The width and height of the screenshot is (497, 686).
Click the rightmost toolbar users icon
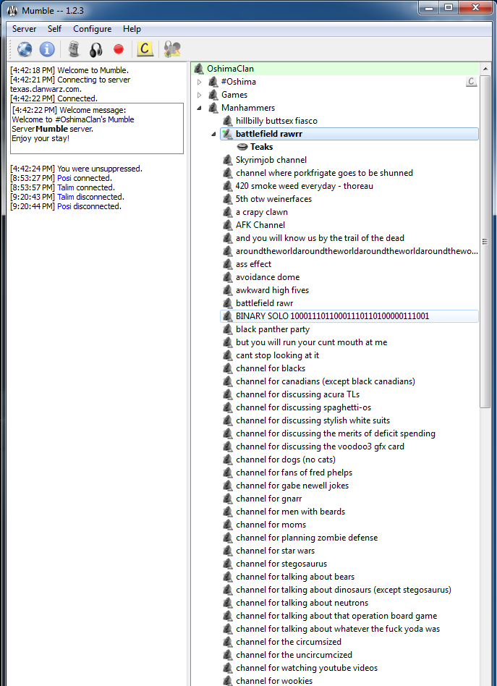click(x=172, y=49)
